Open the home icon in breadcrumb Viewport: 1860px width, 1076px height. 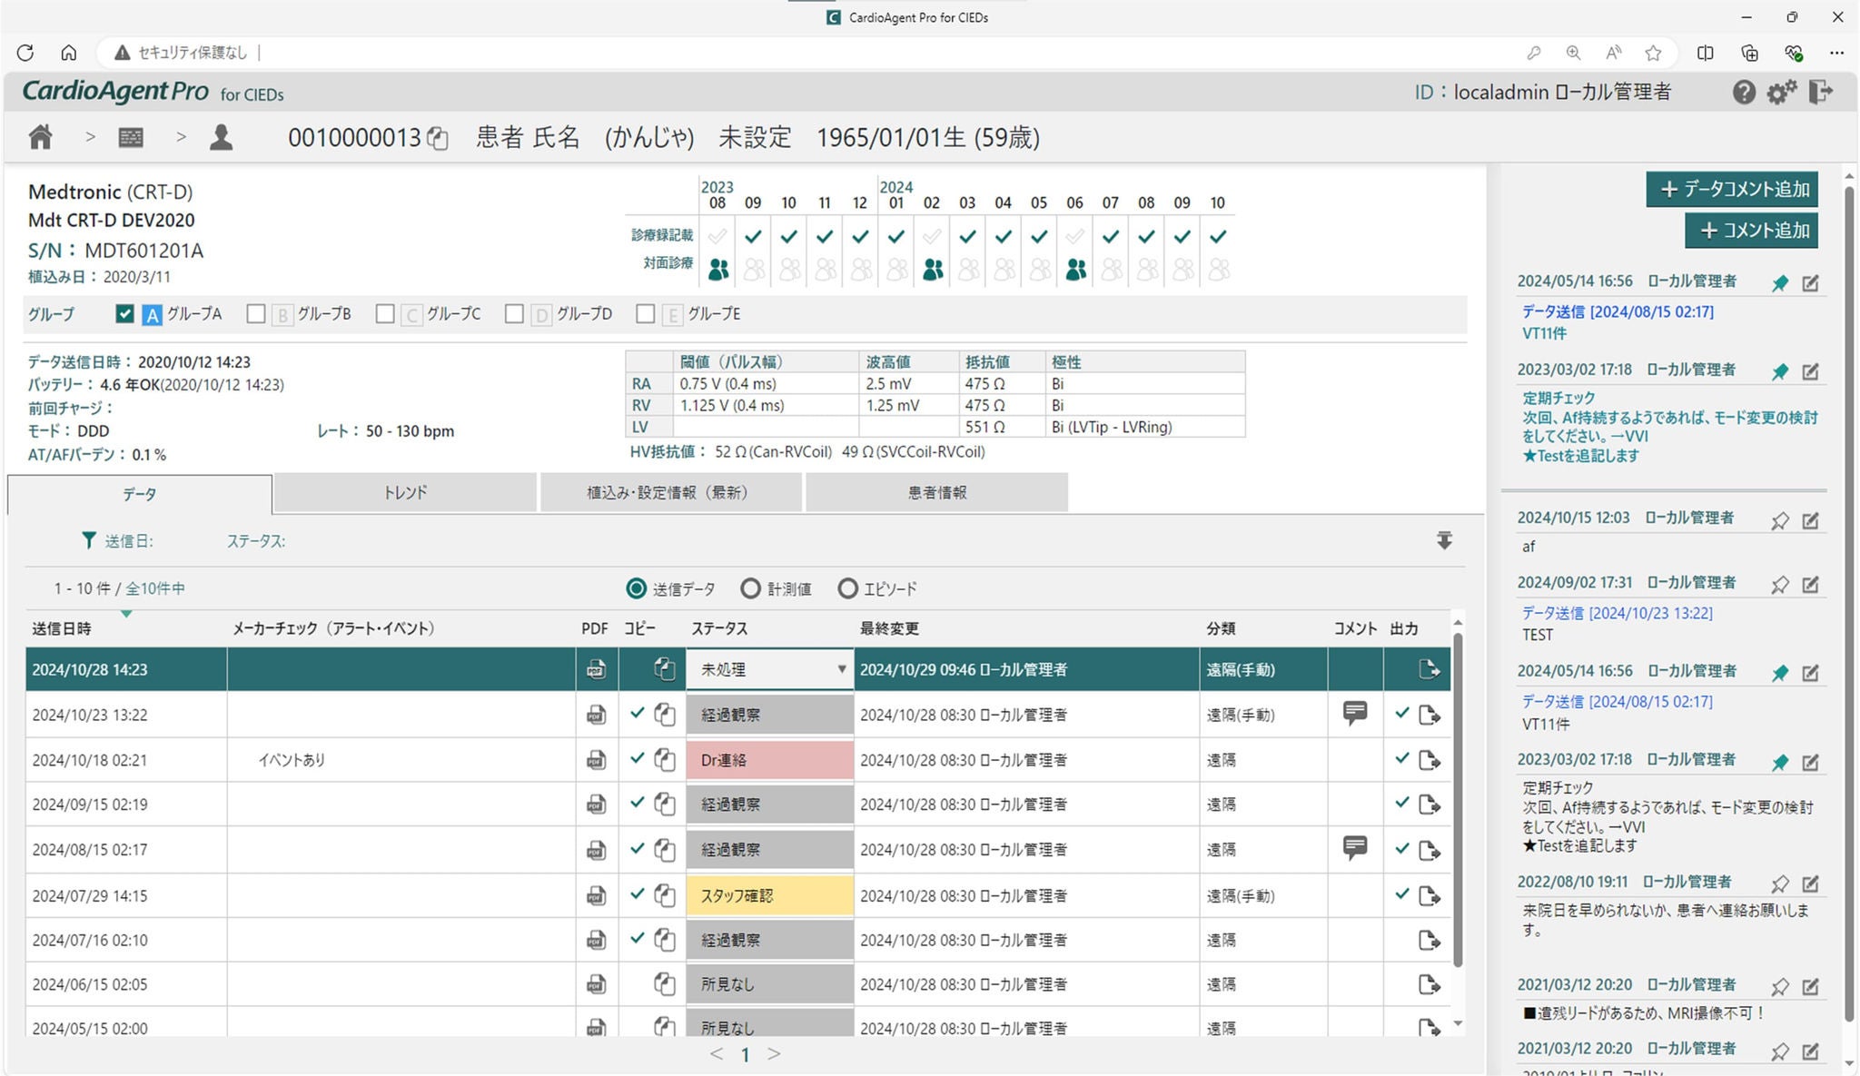[41, 137]
